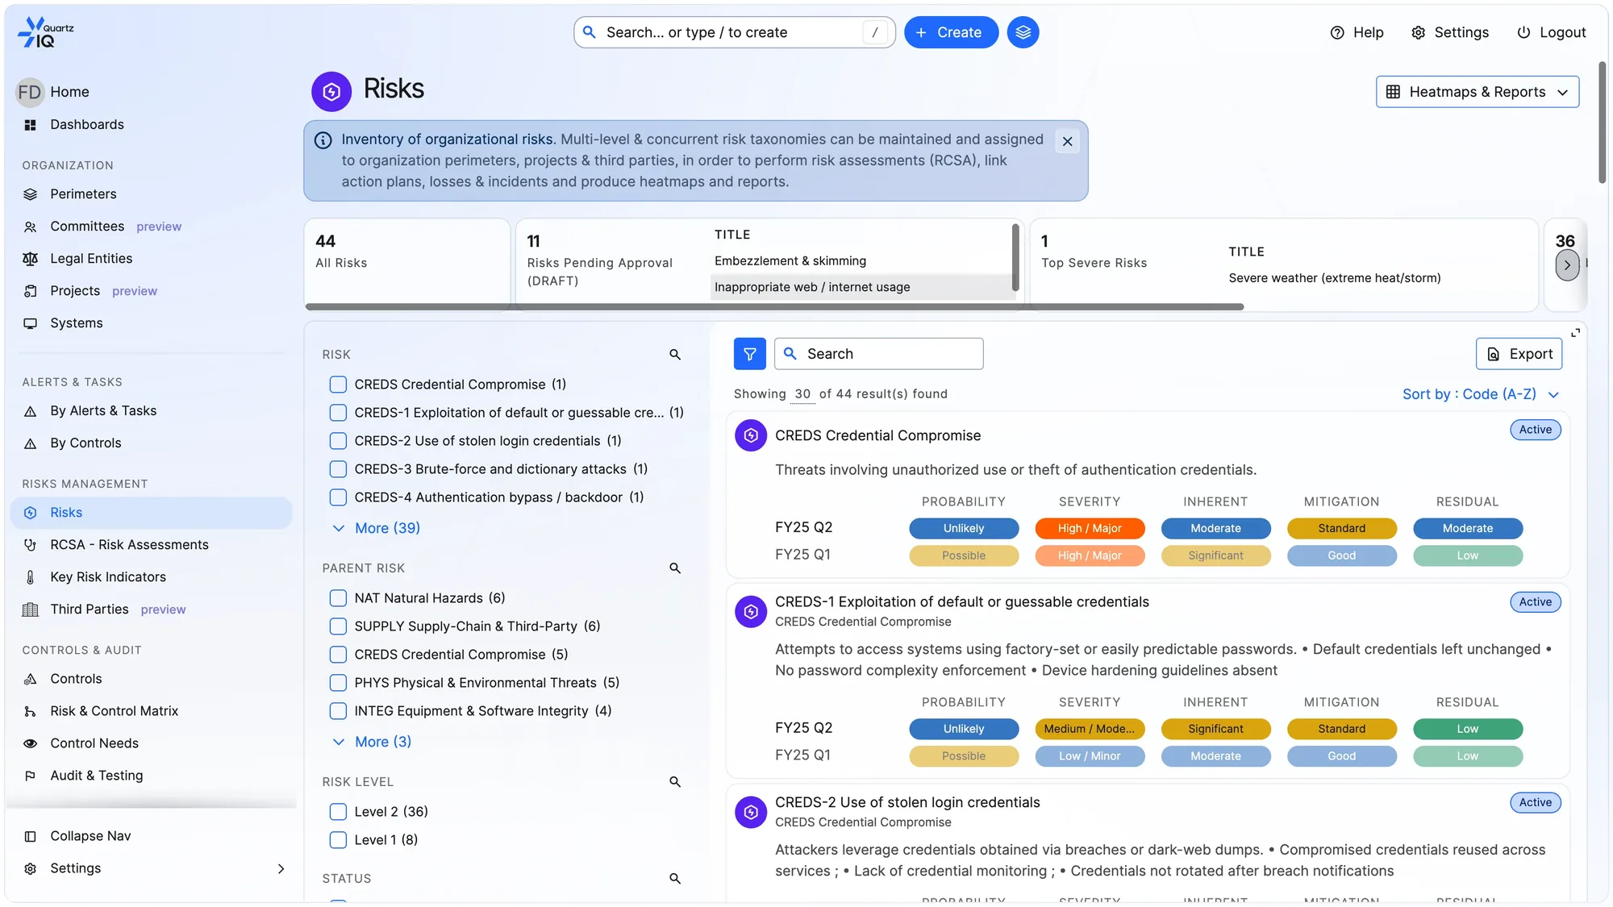Check CREDS-4 Authentication bypass / backdoor filter
The height and width of the screenshot is (907, 1613).
pos(338,497)
